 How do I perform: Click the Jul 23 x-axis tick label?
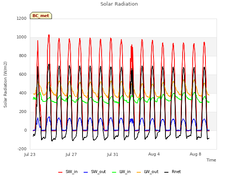[x=30, y=154]
